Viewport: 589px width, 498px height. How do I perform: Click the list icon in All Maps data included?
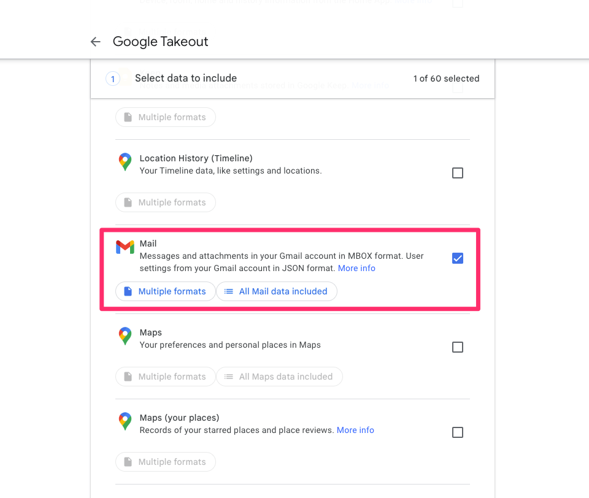(229, 377)
